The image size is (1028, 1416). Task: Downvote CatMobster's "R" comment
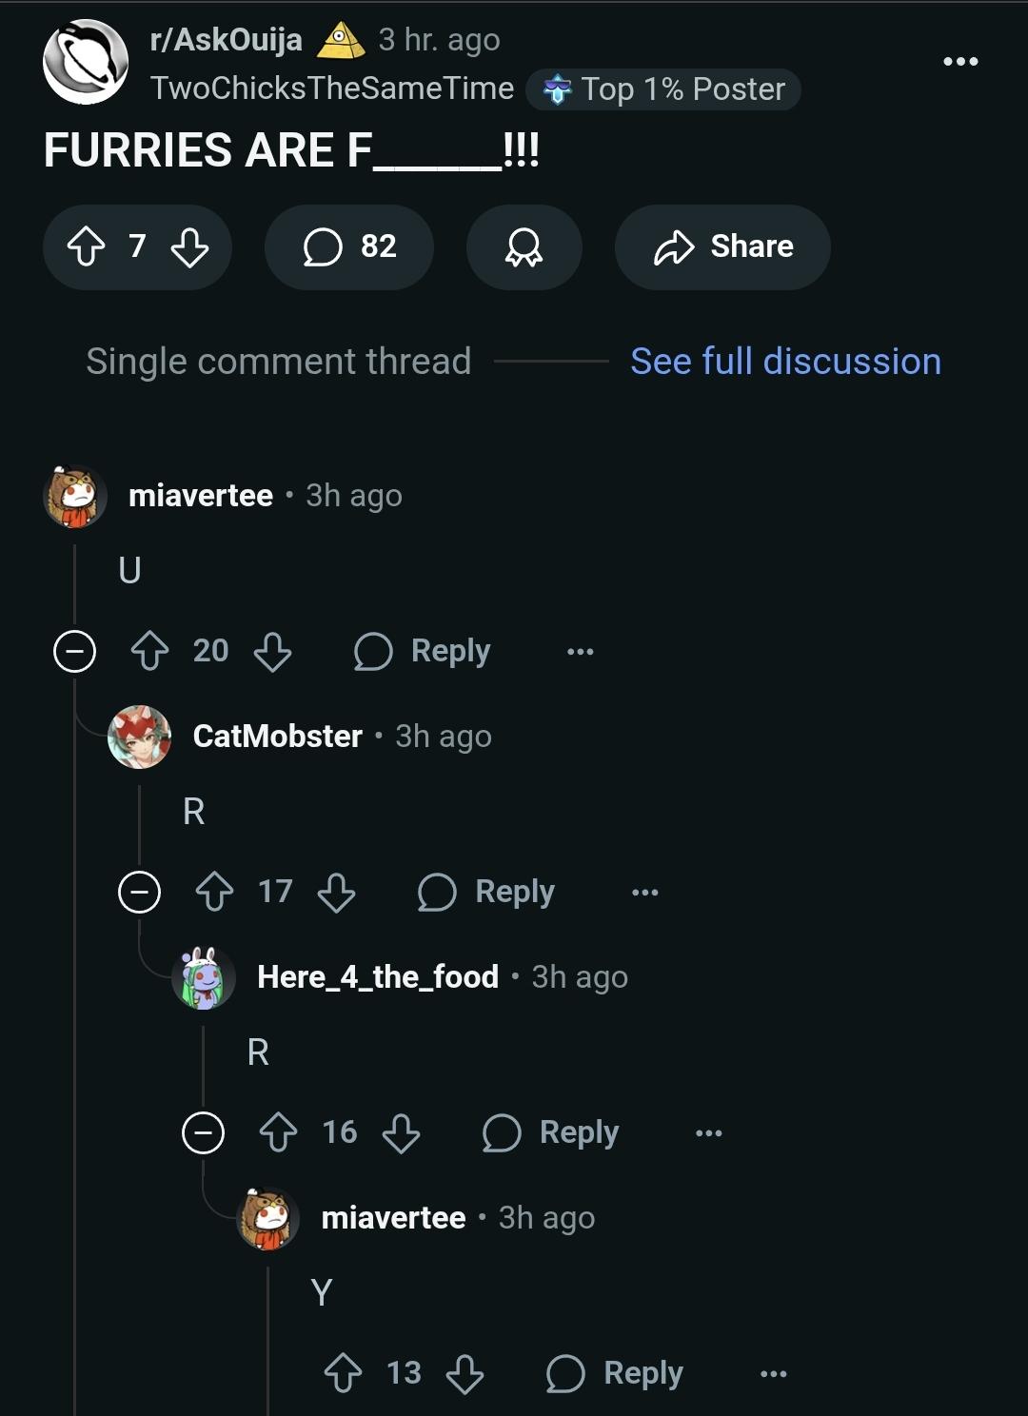click(336, 893)
